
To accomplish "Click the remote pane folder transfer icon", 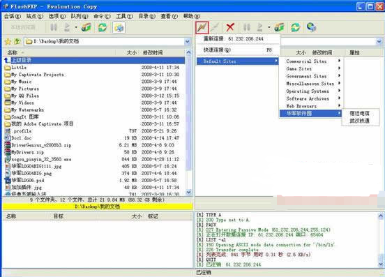I will [x=279, y=27].
